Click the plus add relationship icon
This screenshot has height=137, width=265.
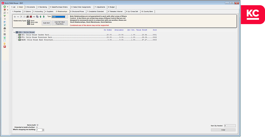click(15, 17)
